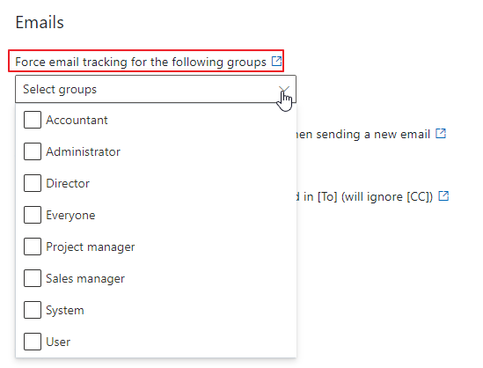Check the Administrator checkbox
Screen dimensions: 483x368
[33, 151]
